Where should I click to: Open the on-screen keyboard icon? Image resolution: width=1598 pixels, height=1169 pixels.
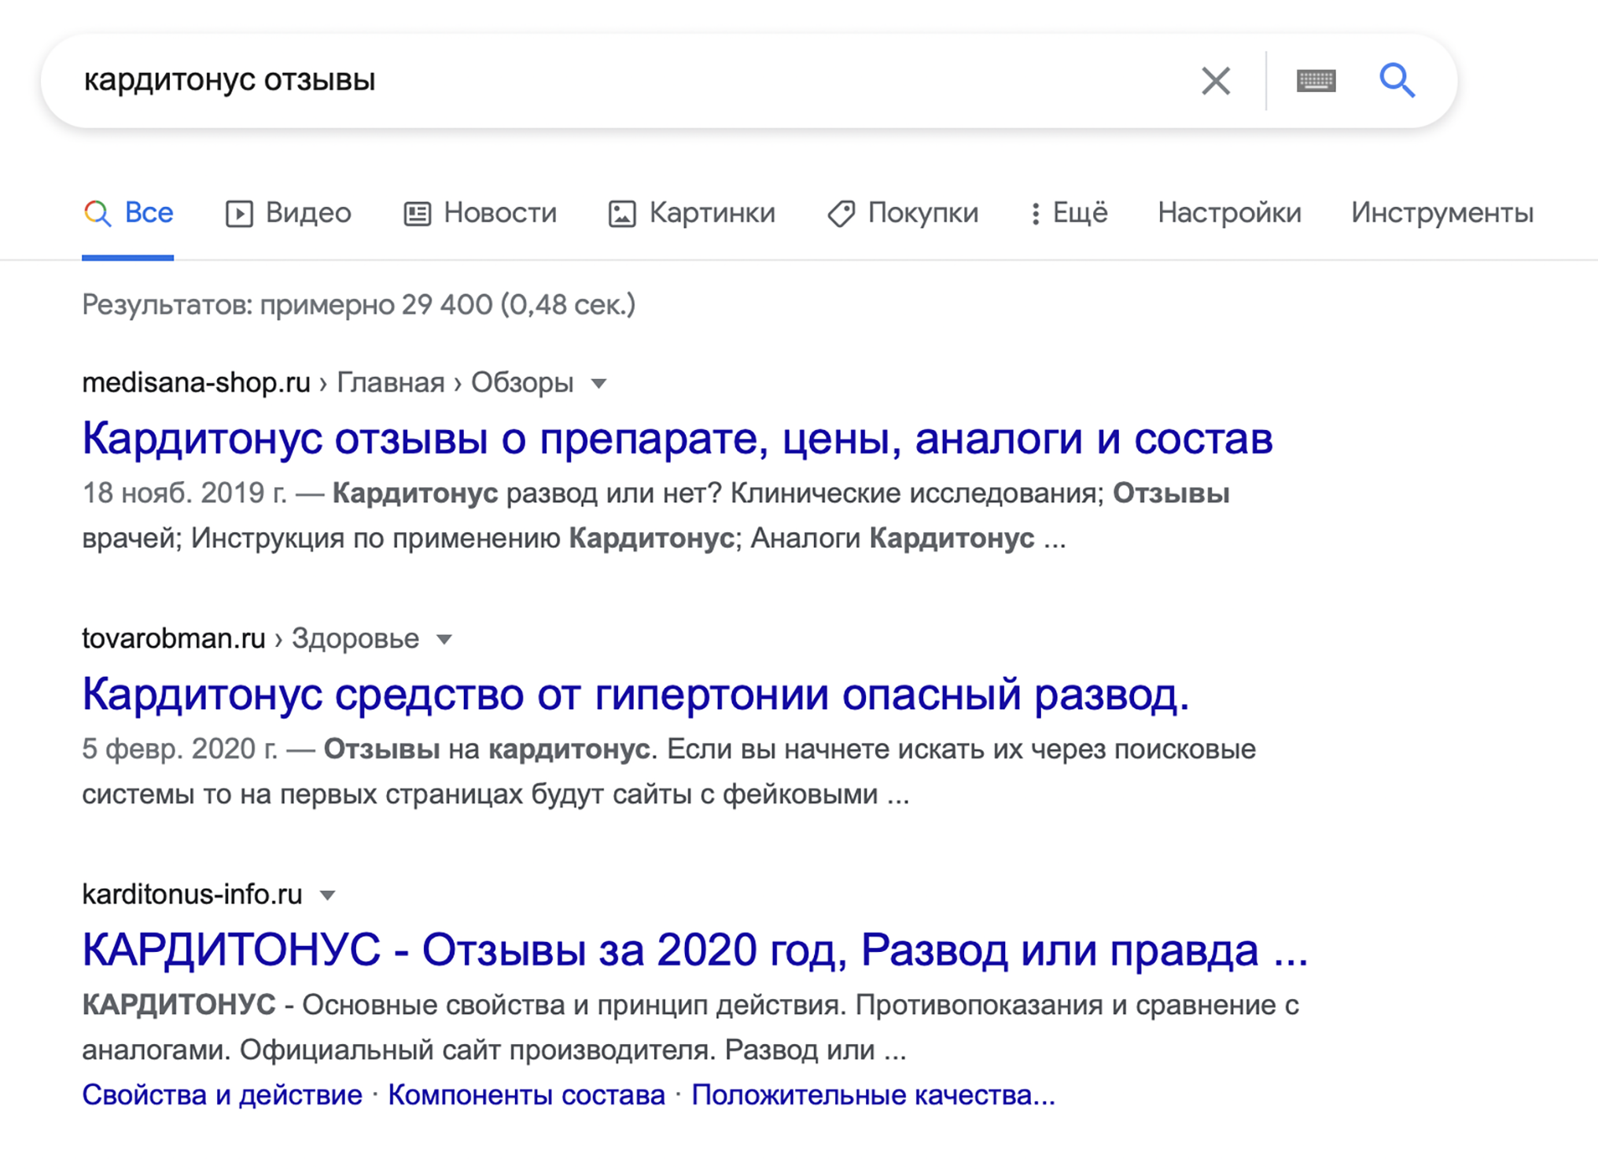point(1316,80)
